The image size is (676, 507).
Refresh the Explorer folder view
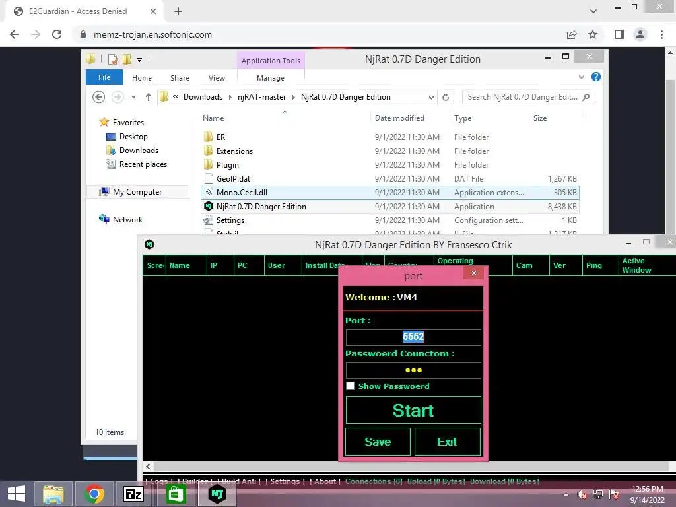pos(446,98)
